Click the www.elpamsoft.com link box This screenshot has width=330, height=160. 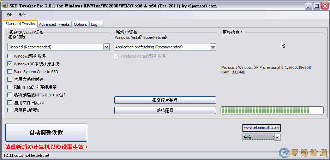point(262,128)
